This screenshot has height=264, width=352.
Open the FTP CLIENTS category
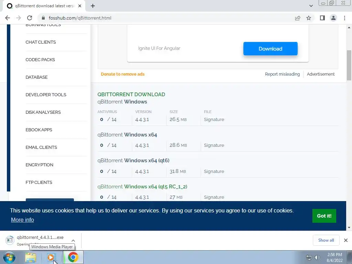point(39,182)
